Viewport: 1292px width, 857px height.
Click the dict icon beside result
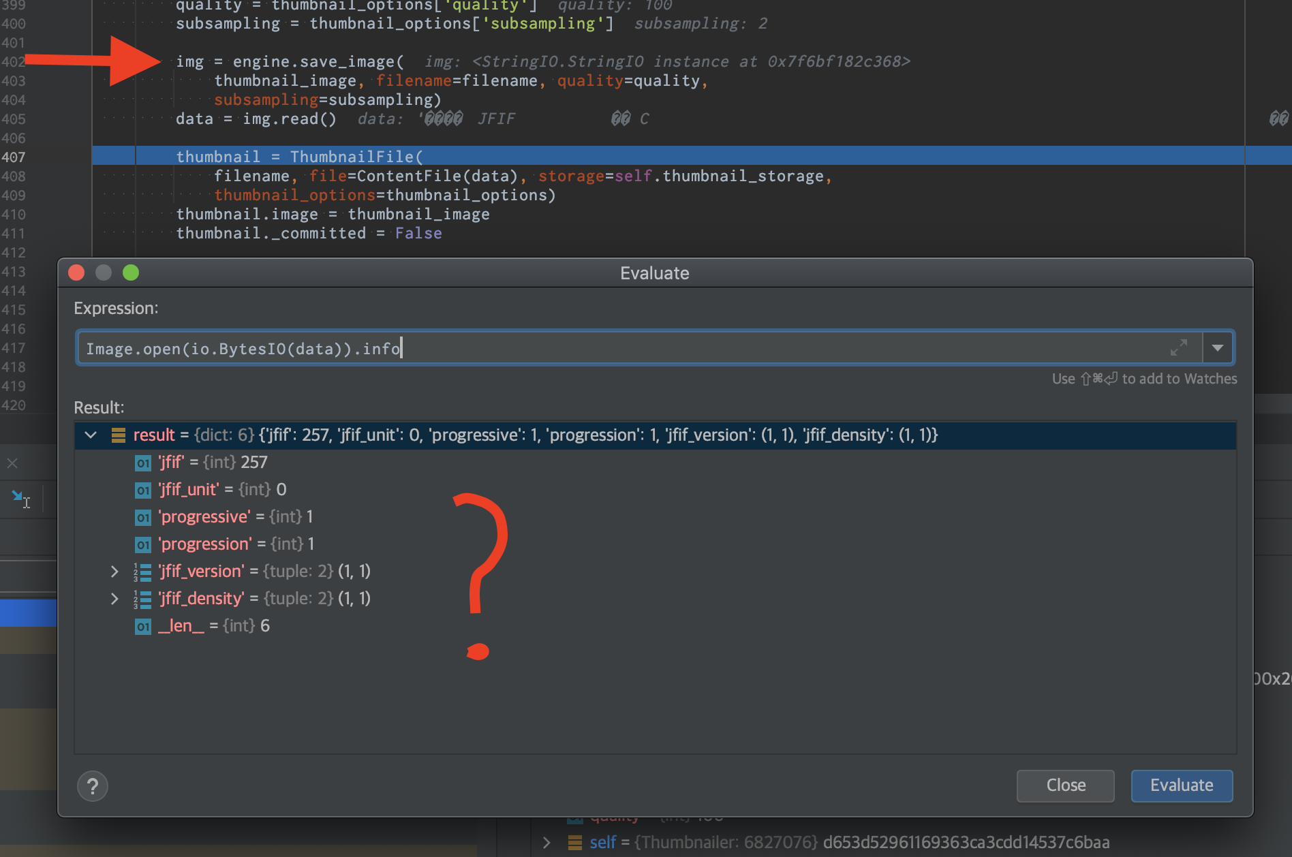pos(119,435)
